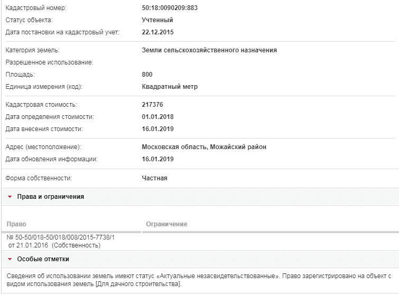Collapse the Права и ограничения red arrow
Image resolution: width=399 pixels, height=294 pixels.
[x=10, y=197]
